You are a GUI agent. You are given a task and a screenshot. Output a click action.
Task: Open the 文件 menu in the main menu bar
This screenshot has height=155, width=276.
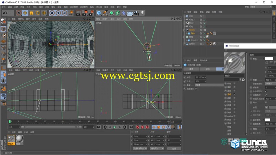4,7
